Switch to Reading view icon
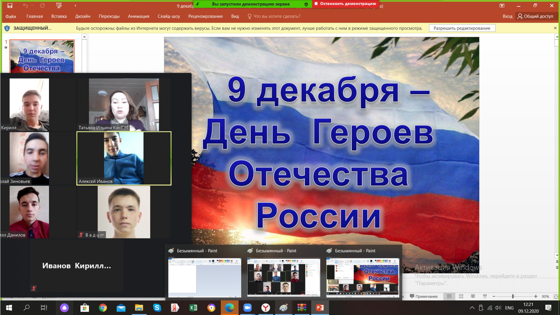Screen dimensions: 560x315 473,296
